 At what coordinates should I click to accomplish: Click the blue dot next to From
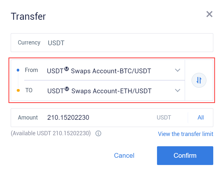18,70
